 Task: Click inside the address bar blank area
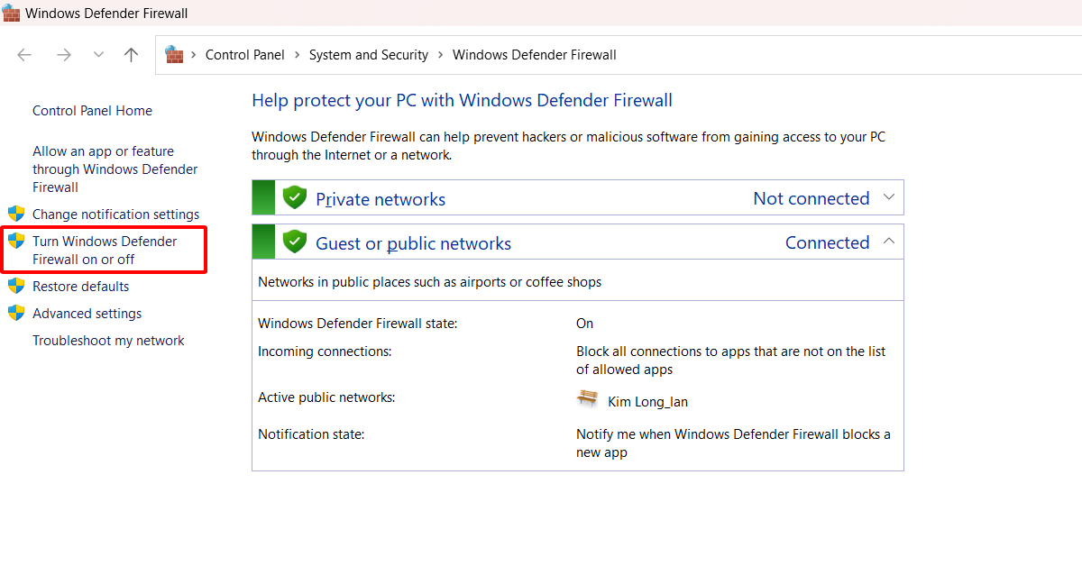click(766, 54)
